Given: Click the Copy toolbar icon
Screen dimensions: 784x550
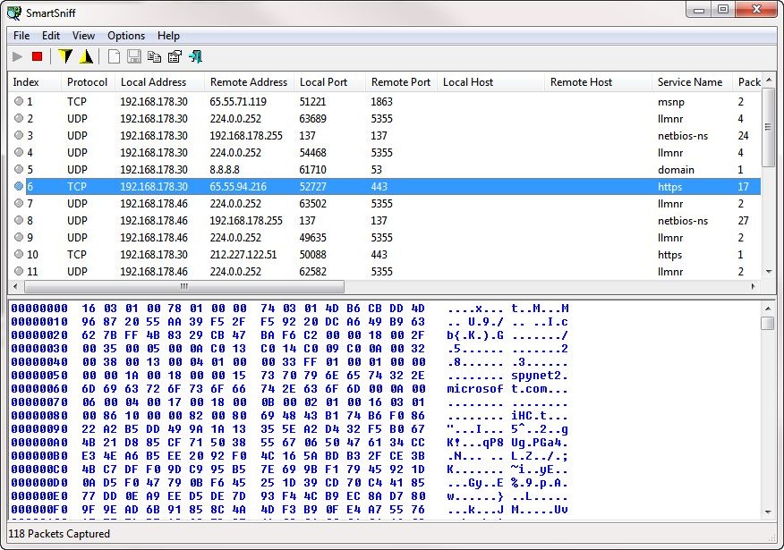Looking at the screenshot, I should [154, 57].
